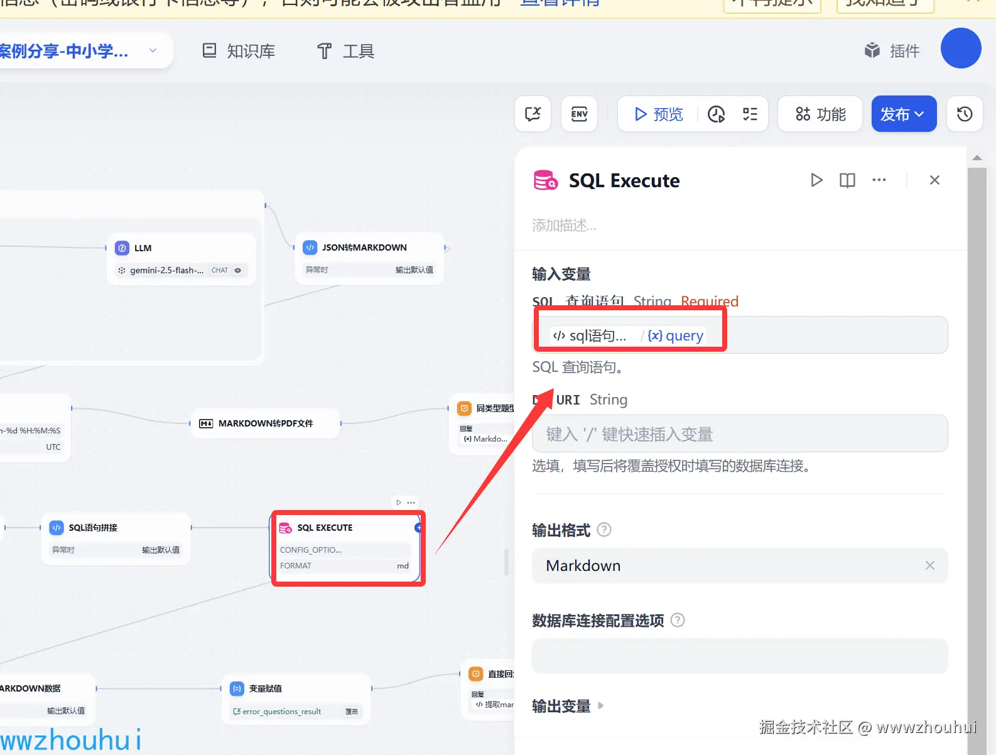Click the LLM node icon

[x=122, y=248]
